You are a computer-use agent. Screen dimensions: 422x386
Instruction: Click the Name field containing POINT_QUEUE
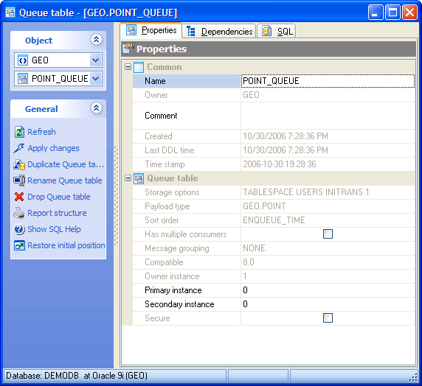(x=328, y=81)
